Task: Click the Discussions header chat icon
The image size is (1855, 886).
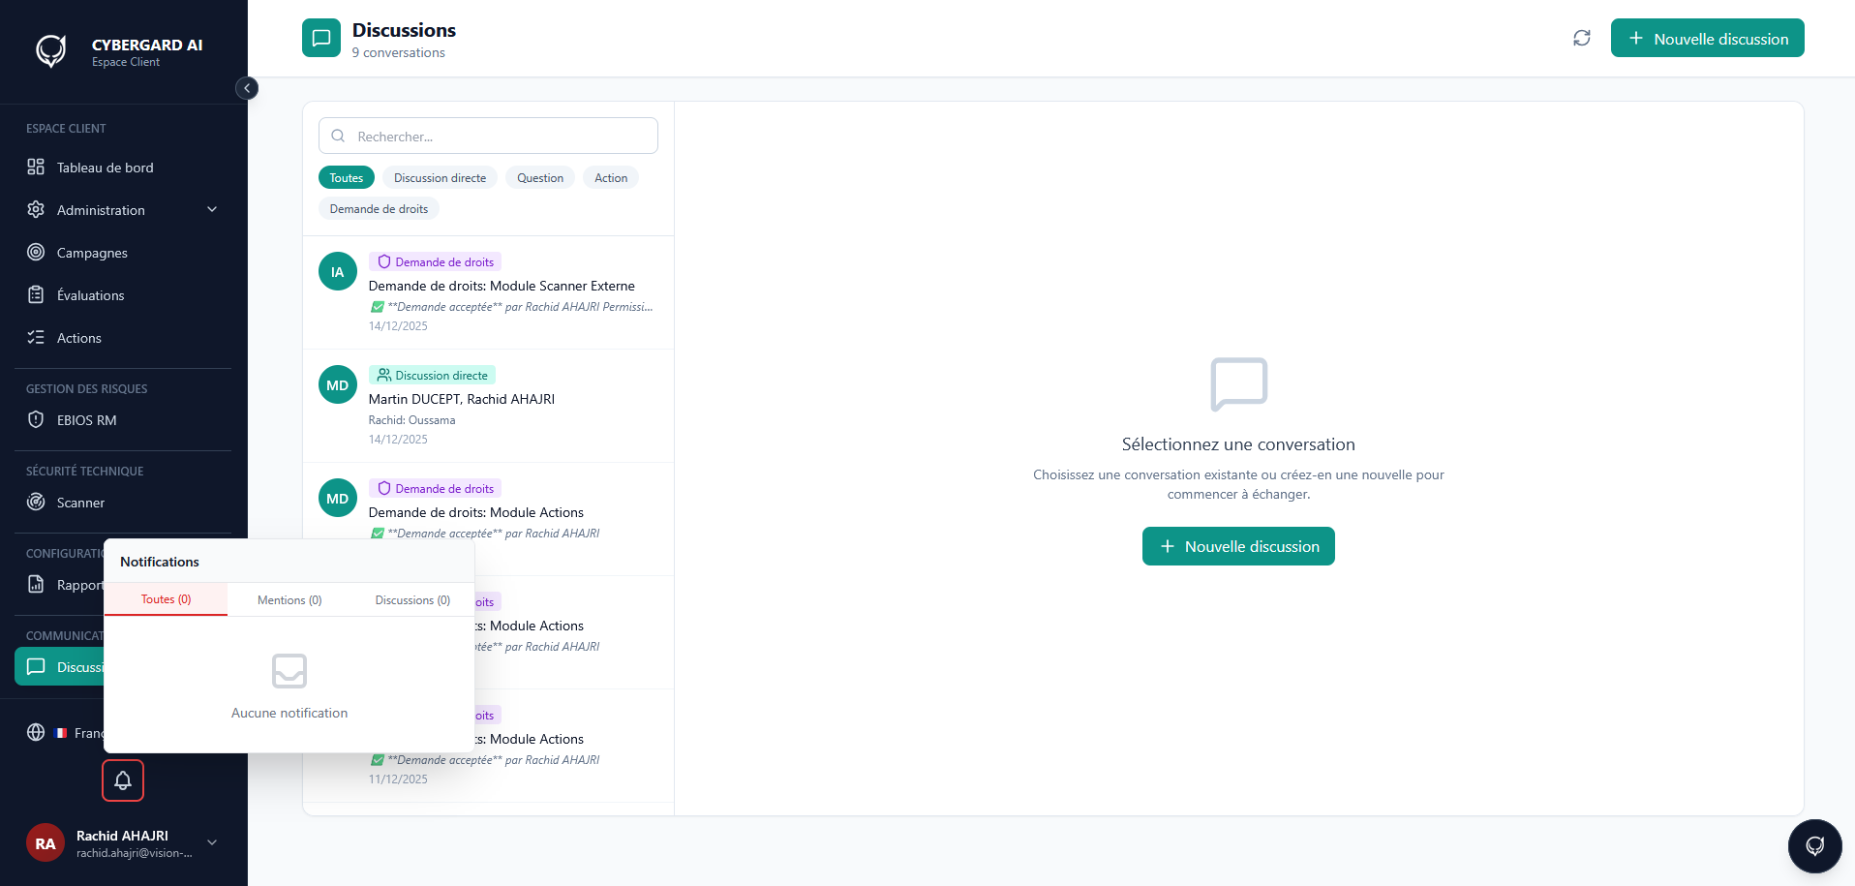Action: tap(321, 38)
